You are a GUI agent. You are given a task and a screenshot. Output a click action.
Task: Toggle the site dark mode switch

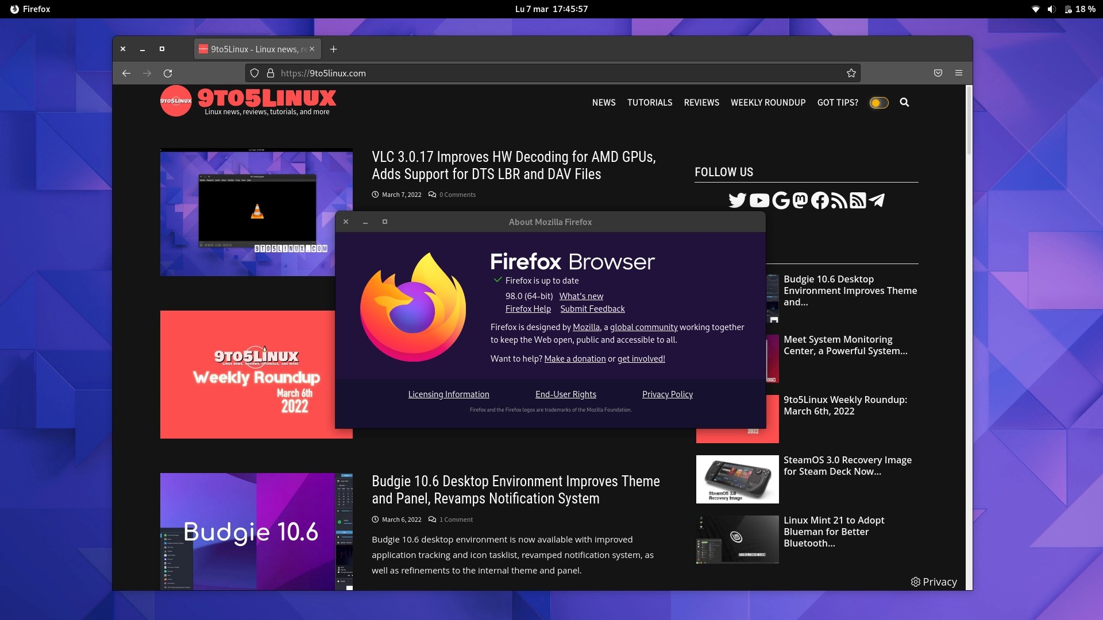(879, 103)
